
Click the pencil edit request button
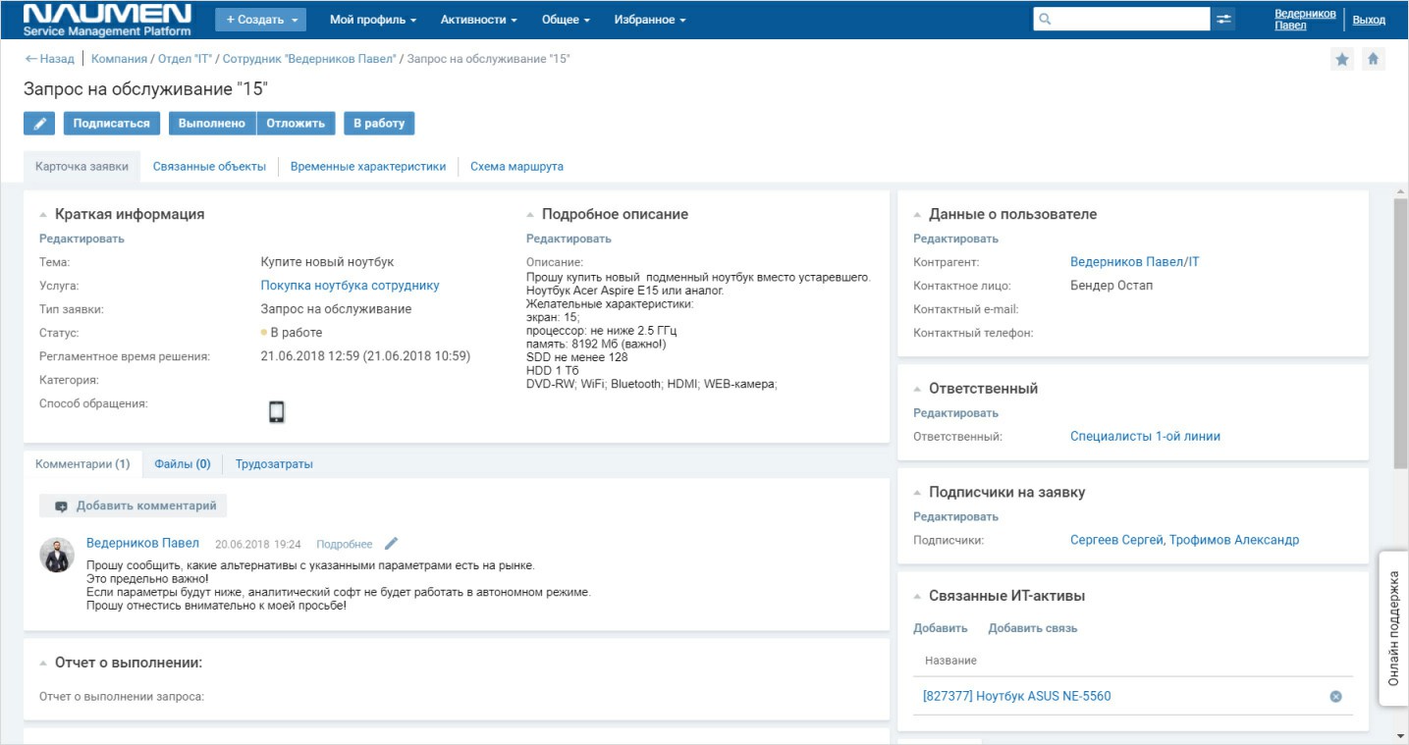tap(39, 124)
